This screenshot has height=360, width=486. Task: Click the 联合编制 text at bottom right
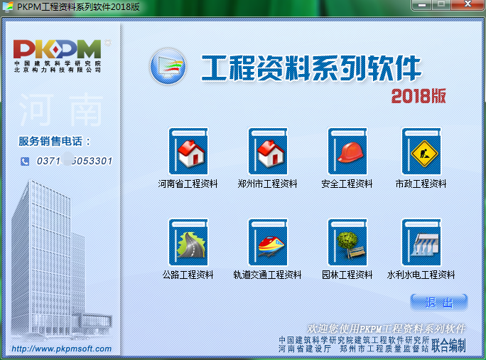tap(448, 345)
